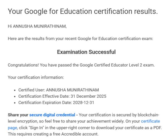Image resolution: width=167 pixels, height=140 pixels.
Task: Click the bold "Share your" text
Action: pyautogui.click(x=18, y=115)
